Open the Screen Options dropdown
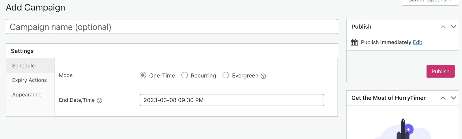The height and width of the screenshot is (139, 462). [x=430, y=1]
